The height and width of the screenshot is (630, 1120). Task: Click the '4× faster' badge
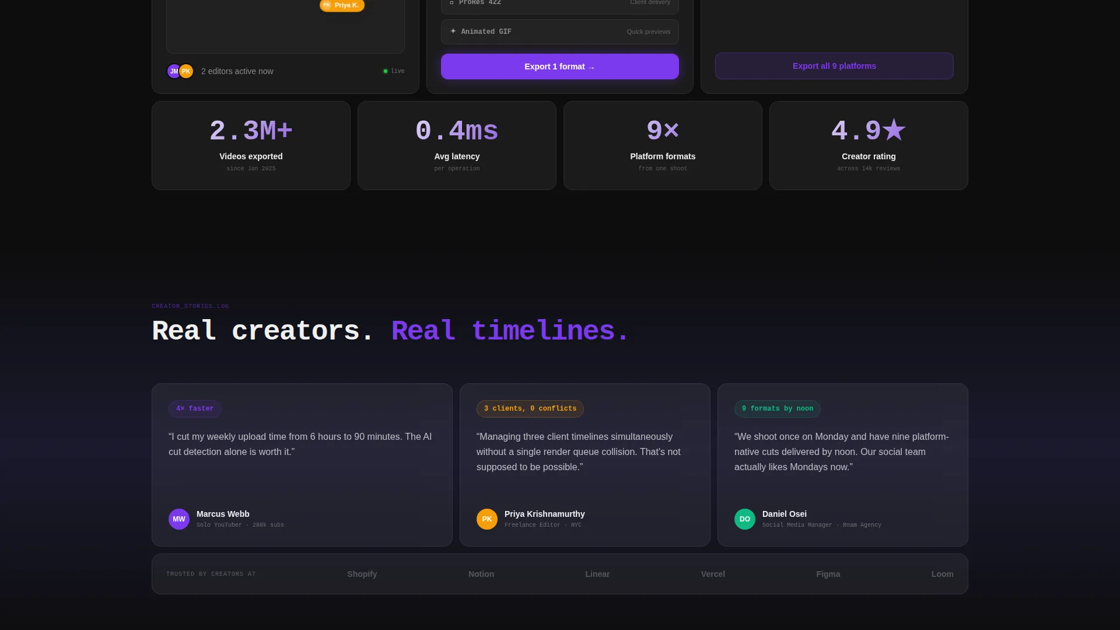pyautogui.click(x=195, y=409)
